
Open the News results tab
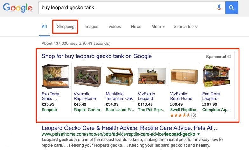tap(136, 27)
